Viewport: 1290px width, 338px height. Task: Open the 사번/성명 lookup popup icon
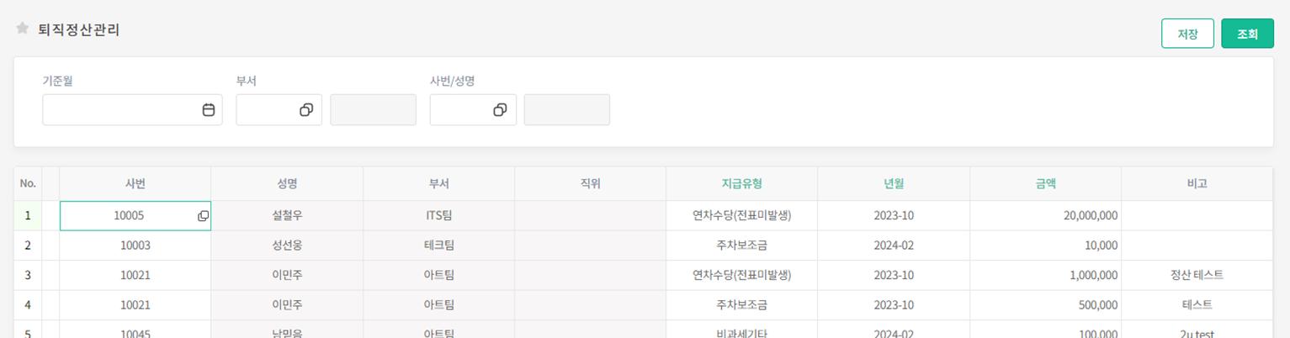[500, 110]
